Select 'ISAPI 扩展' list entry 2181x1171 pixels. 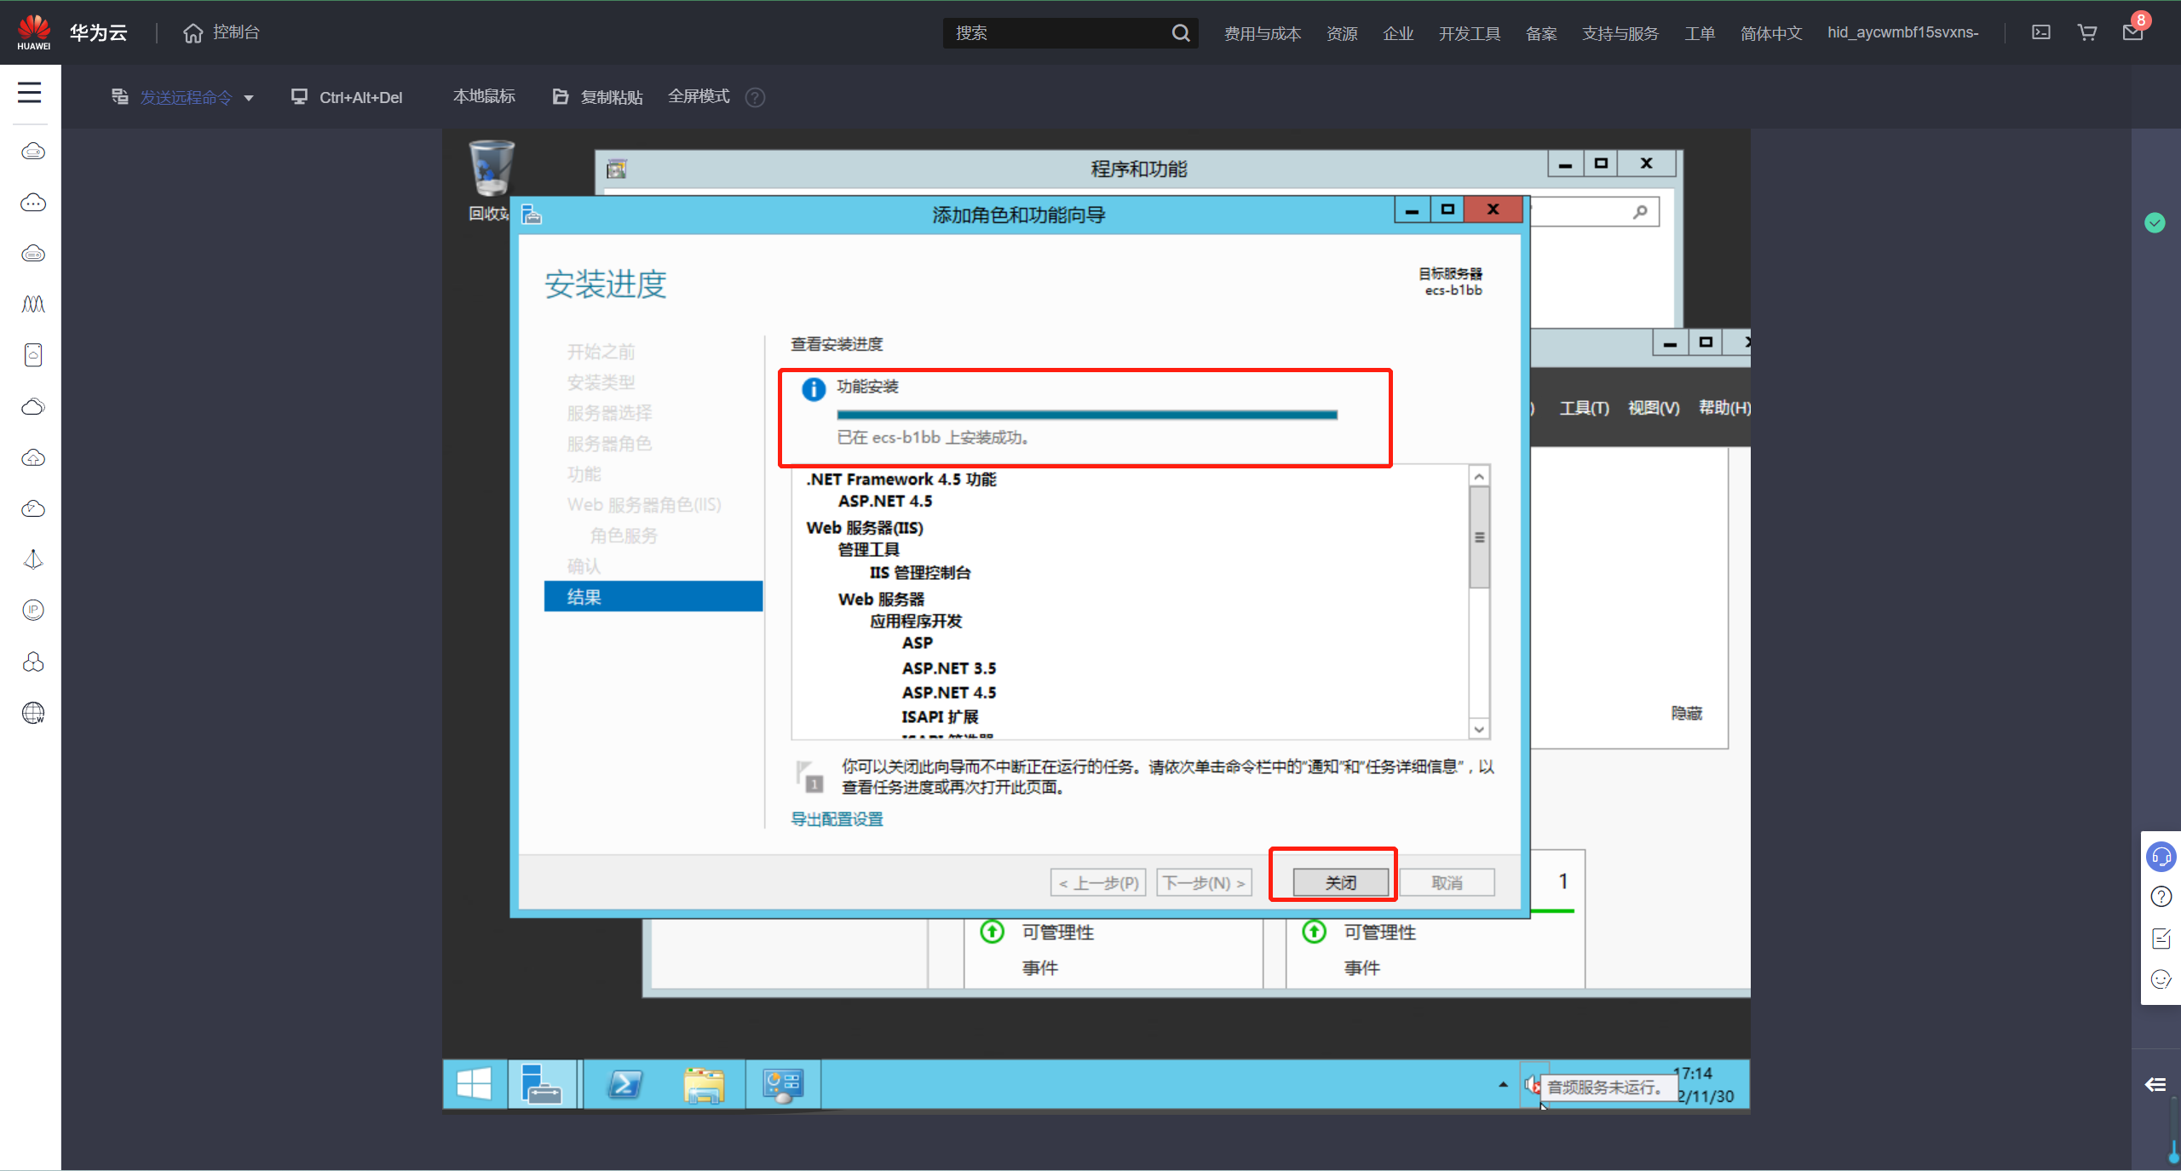940,716
